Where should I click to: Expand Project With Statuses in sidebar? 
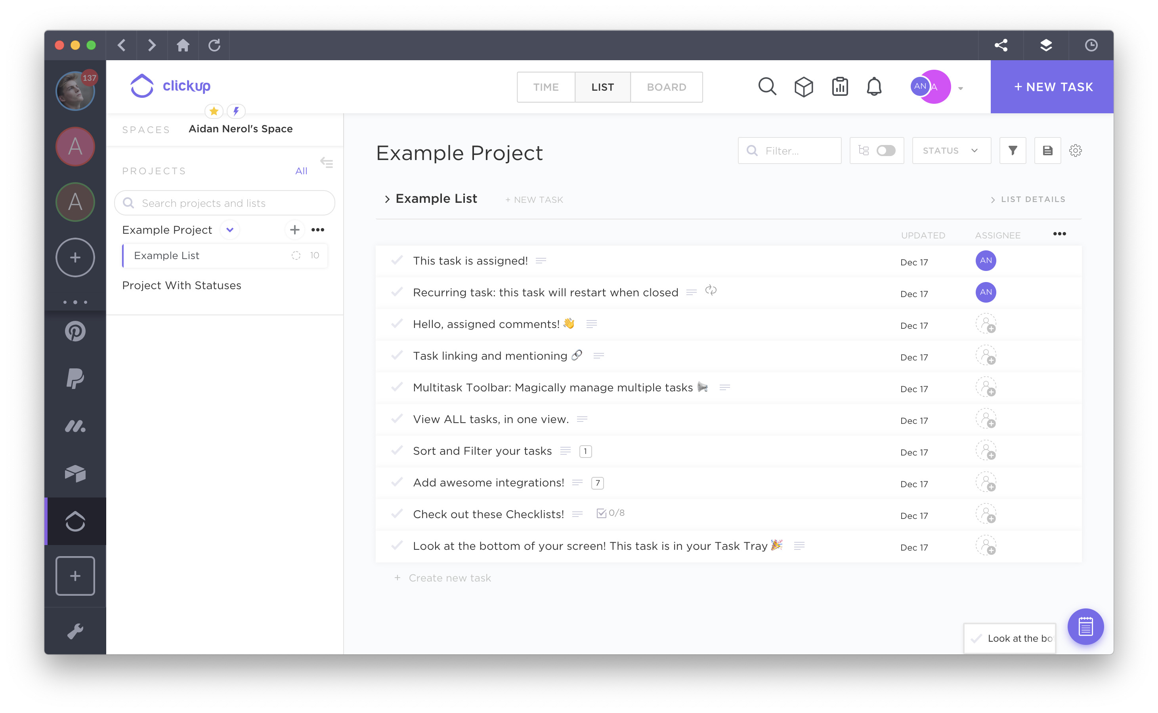click(x=181, y=284)
